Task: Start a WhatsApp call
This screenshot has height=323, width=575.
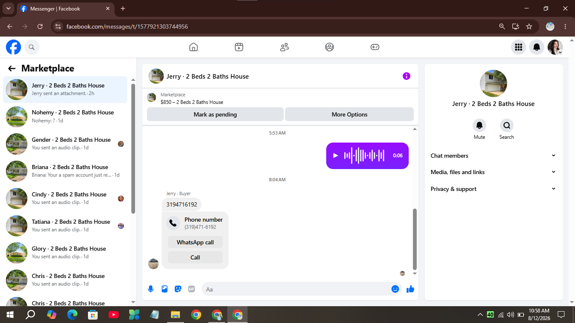Action: 195,242
